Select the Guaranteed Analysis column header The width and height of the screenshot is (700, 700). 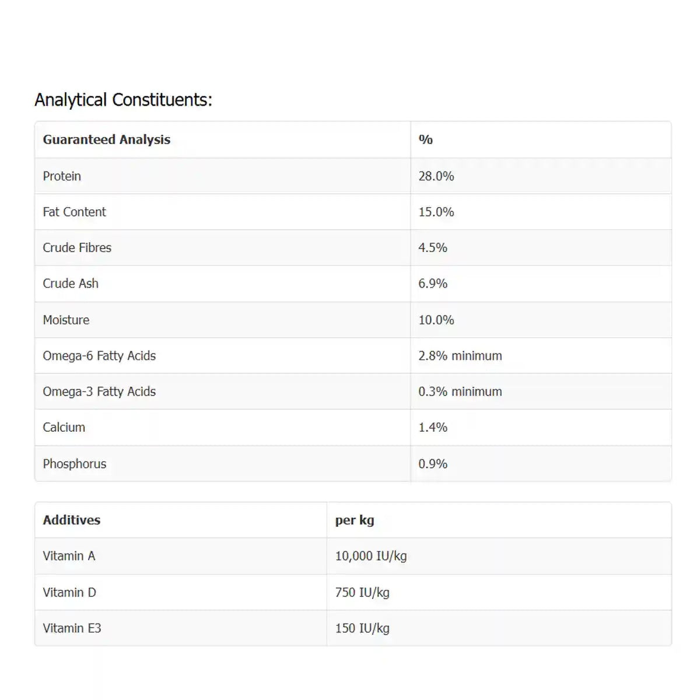(106, 139)
